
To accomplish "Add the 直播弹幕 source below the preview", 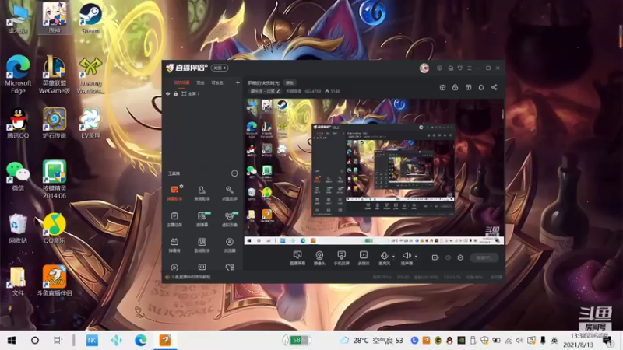I will click(x=297, y=258).
